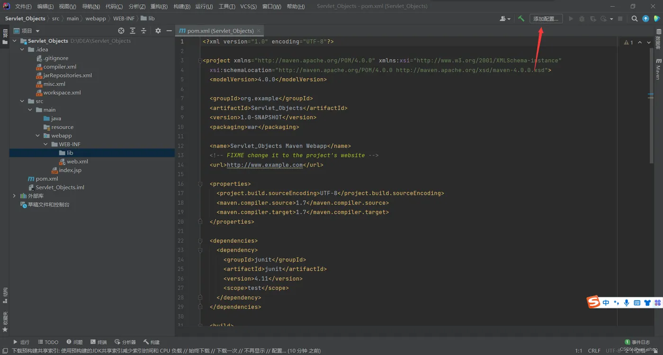Collapse the webapp folder

point(38,136)
